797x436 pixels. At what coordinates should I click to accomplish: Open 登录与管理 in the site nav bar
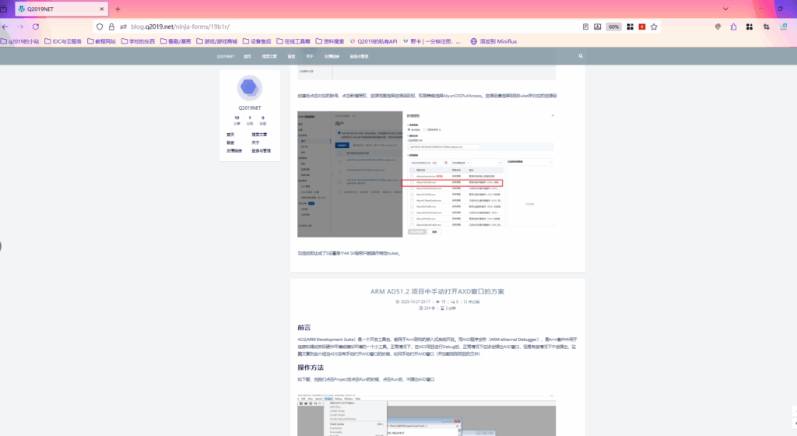pyautogui.click(x=359, y=56)
